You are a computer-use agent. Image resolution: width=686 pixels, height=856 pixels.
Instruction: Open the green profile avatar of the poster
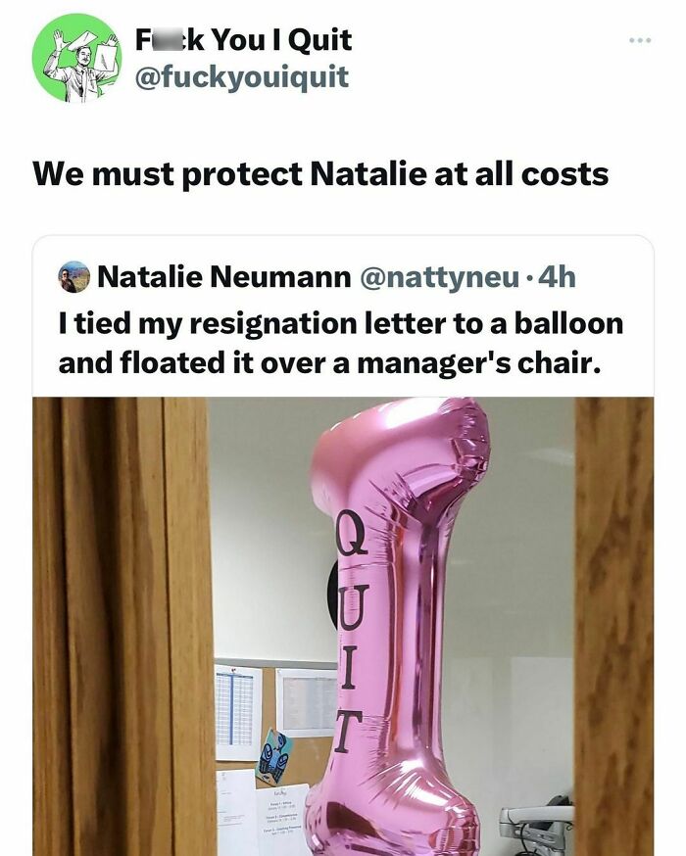pyautogui.click(x=76, y=58)
